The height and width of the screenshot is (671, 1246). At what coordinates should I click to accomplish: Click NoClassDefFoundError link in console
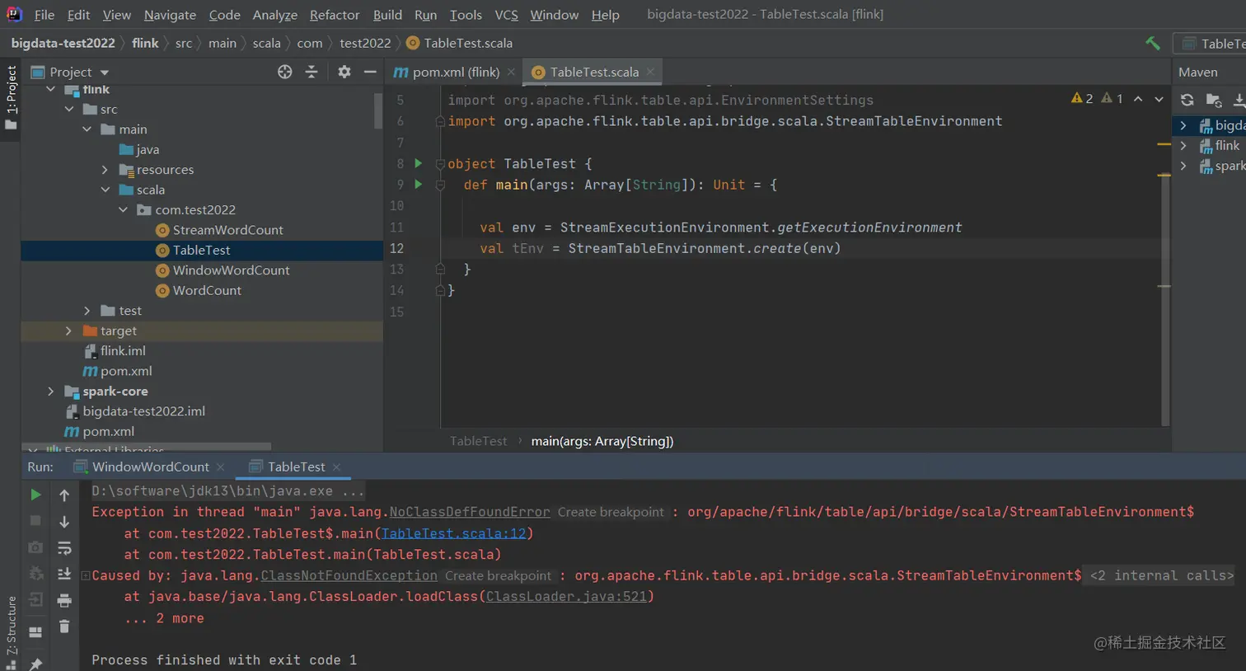point(470,512)
